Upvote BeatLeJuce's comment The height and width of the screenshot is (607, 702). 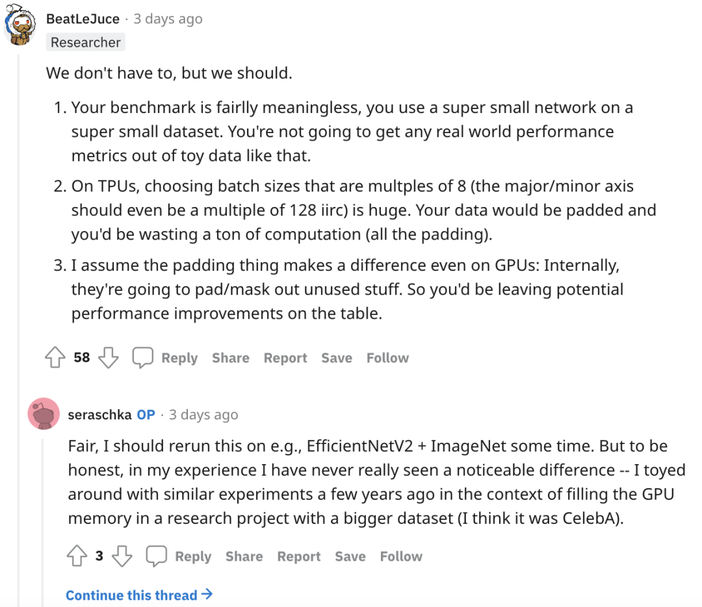coord(55,358)
